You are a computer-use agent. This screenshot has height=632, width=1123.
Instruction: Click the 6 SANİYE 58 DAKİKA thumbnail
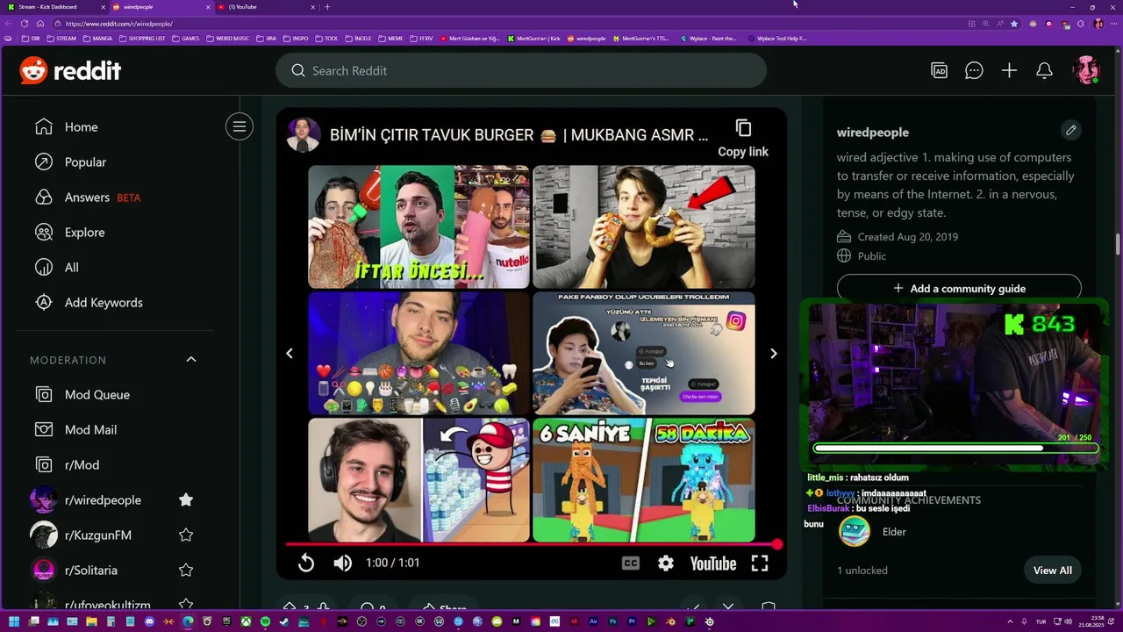coord(644,480)
